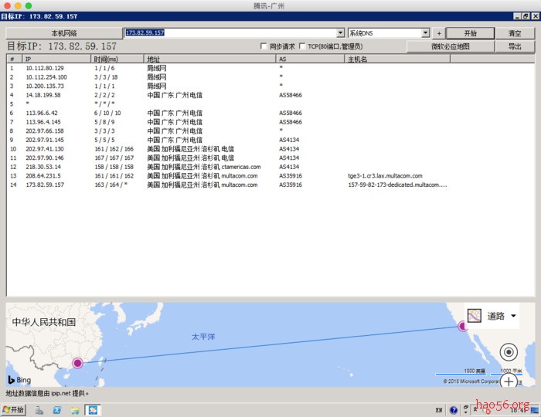541x417 pixels.
Task: Sort by the 主机名 column header
Action: point(397,59)
